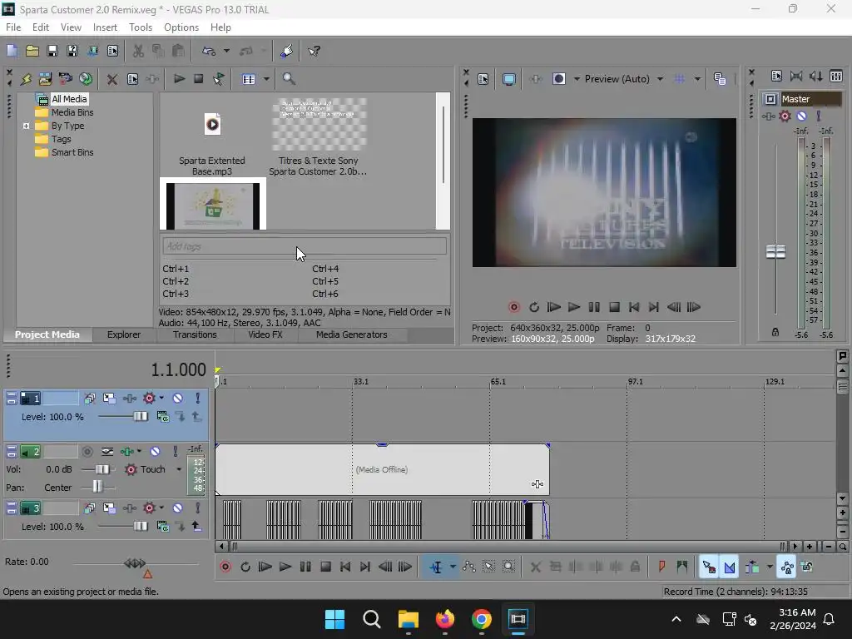Click the Master FX gear icon

coord(785,116)
